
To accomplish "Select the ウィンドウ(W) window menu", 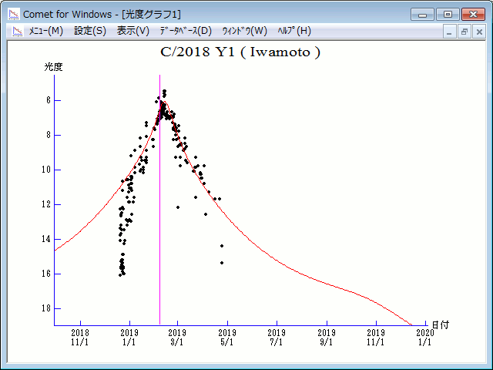I will pyautogui.click(x=244, y=31).
